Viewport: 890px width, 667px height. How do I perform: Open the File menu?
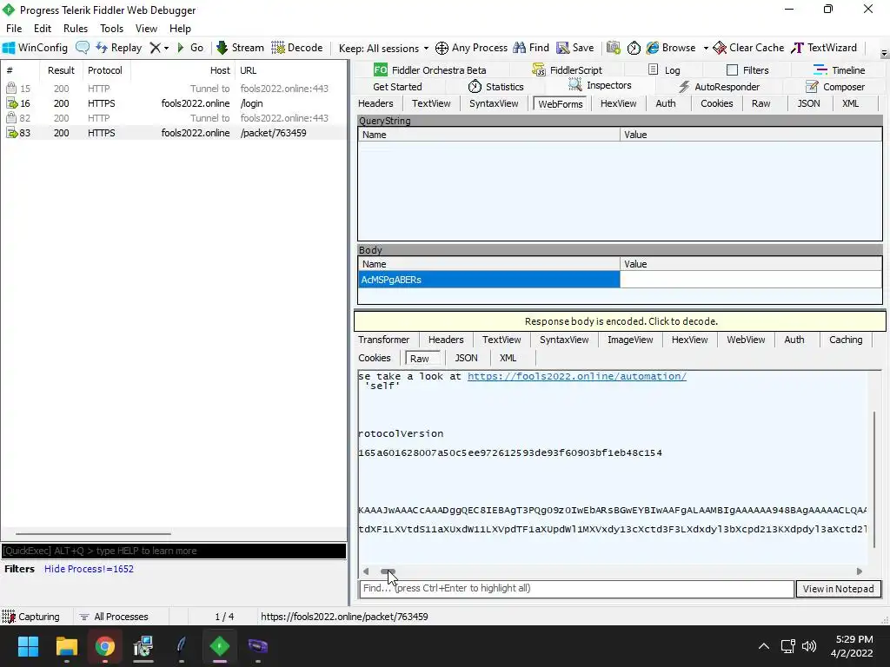pyautogui.click(x=14, y=29)
